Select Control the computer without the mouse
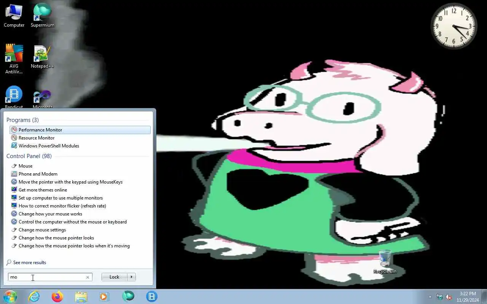 tap(80, 222)
